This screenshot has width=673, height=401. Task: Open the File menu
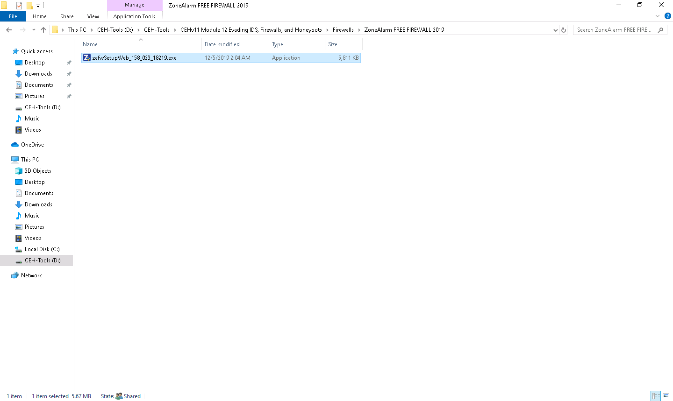point(13,16)
